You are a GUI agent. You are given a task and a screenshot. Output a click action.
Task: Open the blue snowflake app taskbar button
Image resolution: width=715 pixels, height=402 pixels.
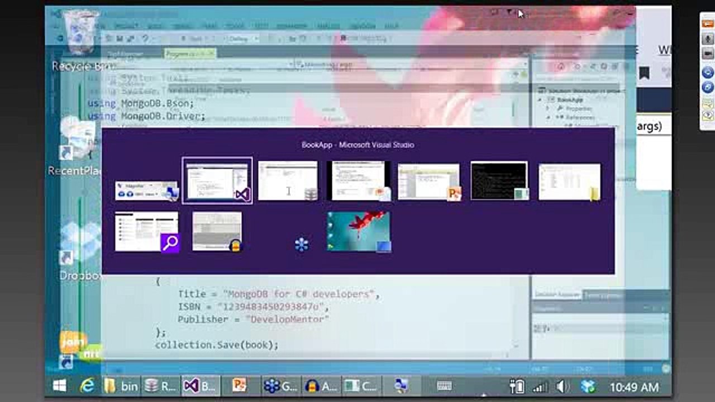click(281, 386)
